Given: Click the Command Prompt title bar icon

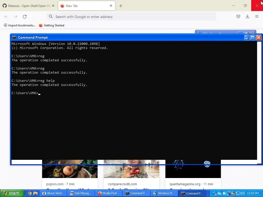Looking at the screenshot, I should (x=14, y=37).
